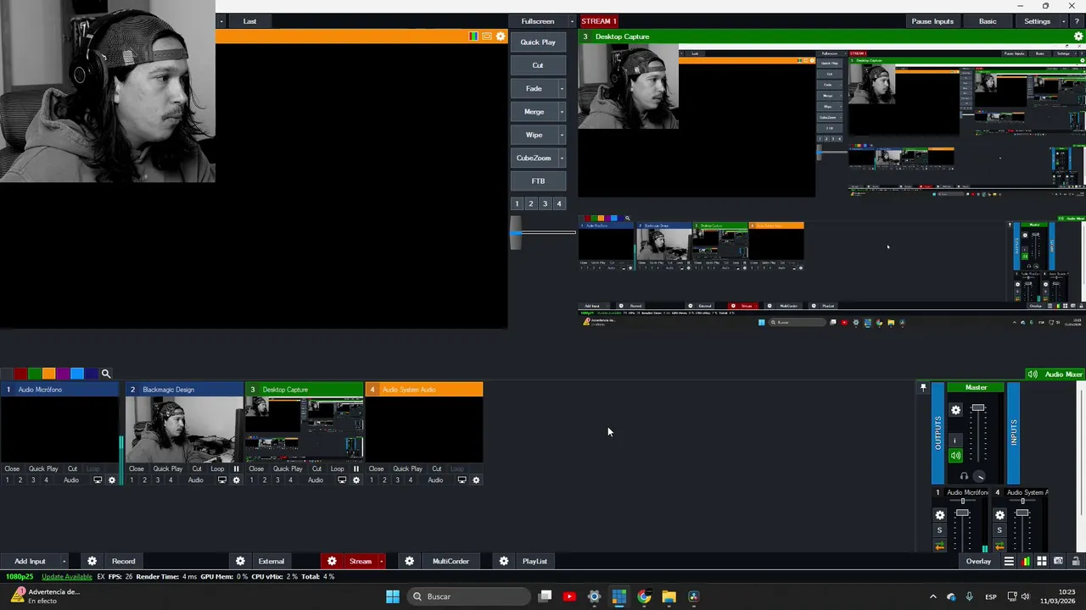Mute the Master audio speaker
Viewport: 1086px width, 610px height.
pyautogui.click(x=955, y=456)
